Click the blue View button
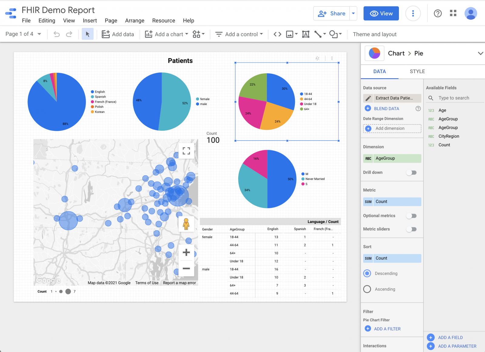Screen dimensions: 485x352 tap(381, 14)
